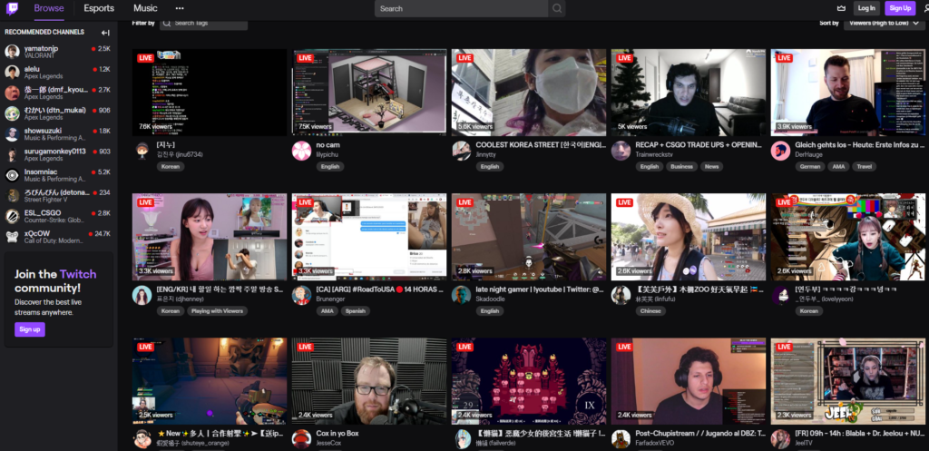Viewport: 929px width, 451px height.
Task: Open the shuteye_orange channel name link
Action: point(192,443)
